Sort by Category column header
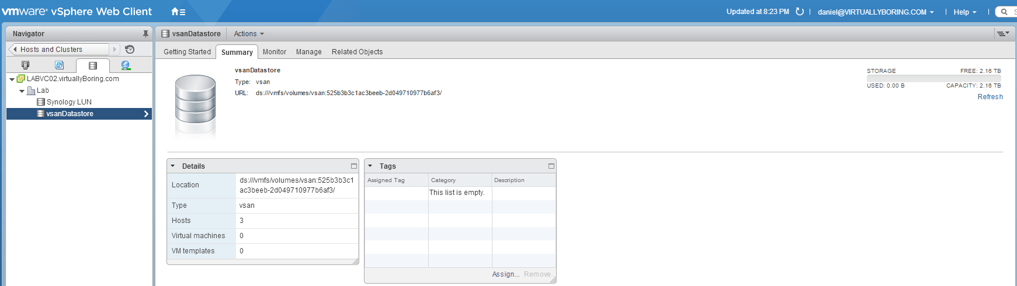 [x=460, y=180]
